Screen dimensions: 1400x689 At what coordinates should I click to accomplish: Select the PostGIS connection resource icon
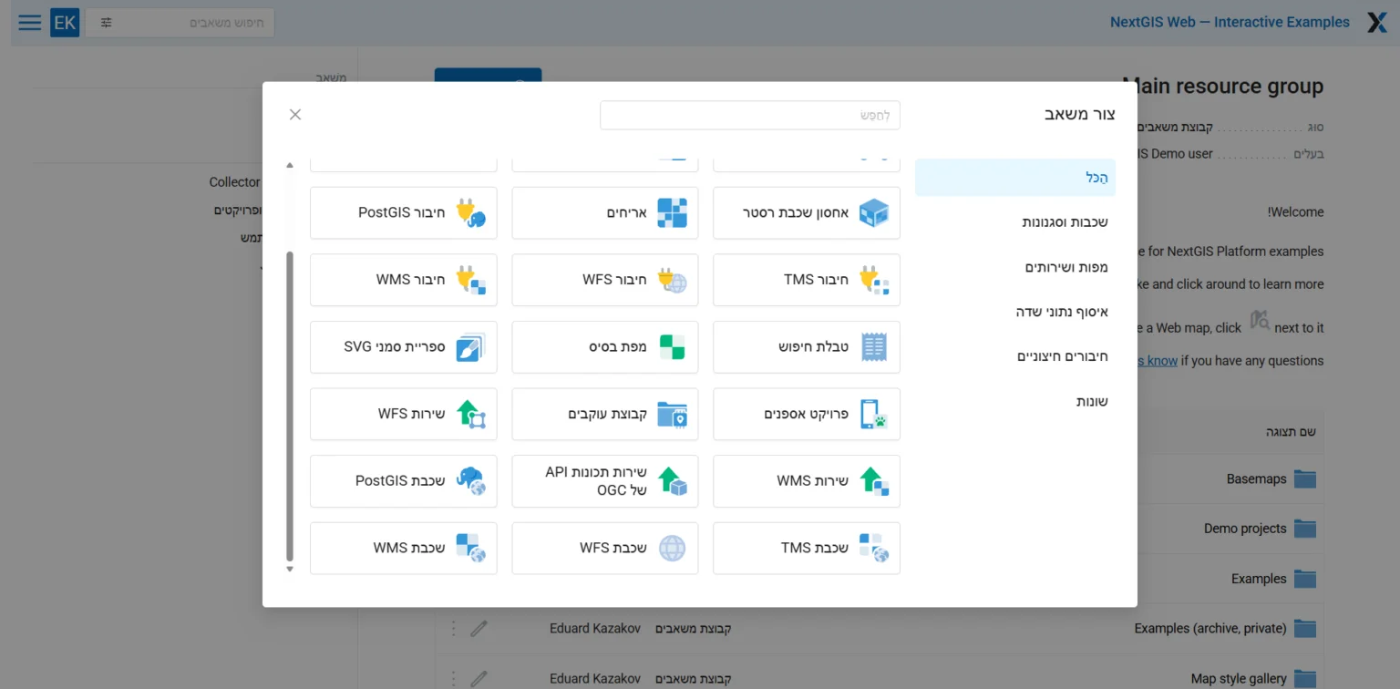(x=470, y=213)
